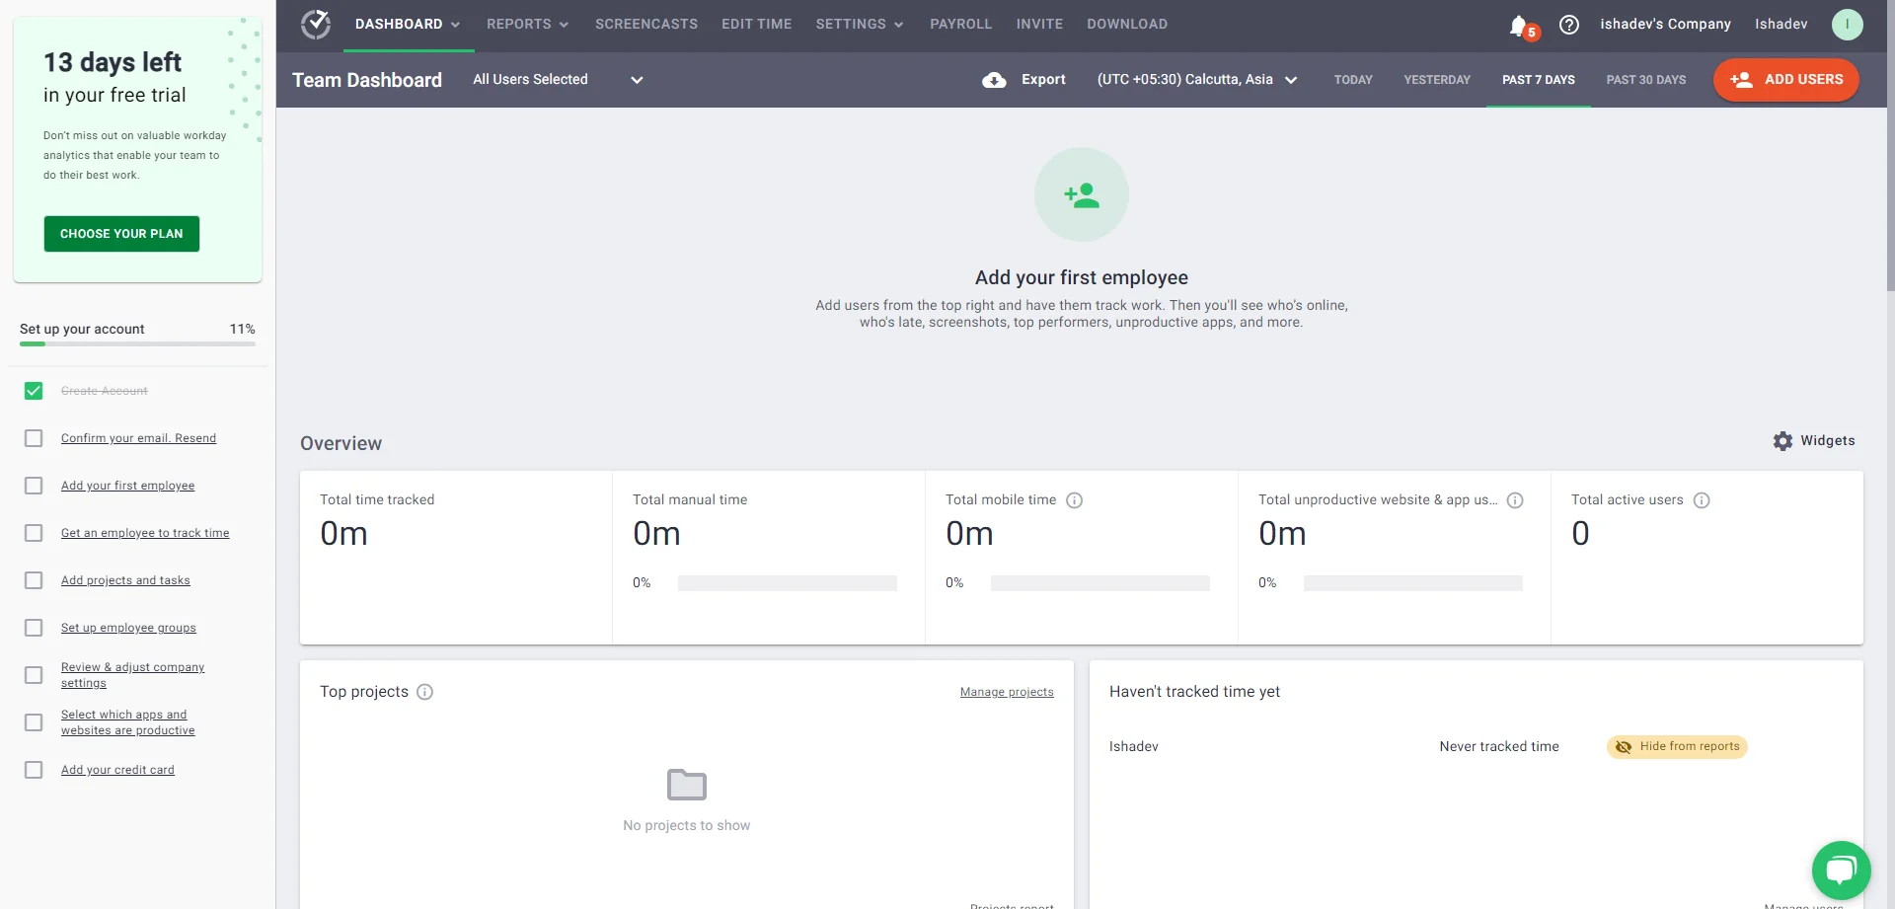
Task: Check the Add projects and tasks checkbox
Action: pyautogui.click(x=34, y=580)
